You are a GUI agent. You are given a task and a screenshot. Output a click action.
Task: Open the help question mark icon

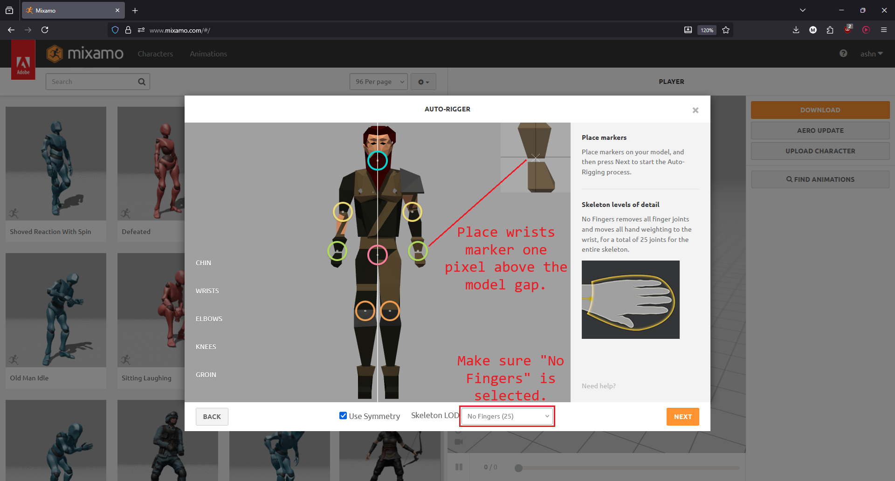tap(843, 54)
